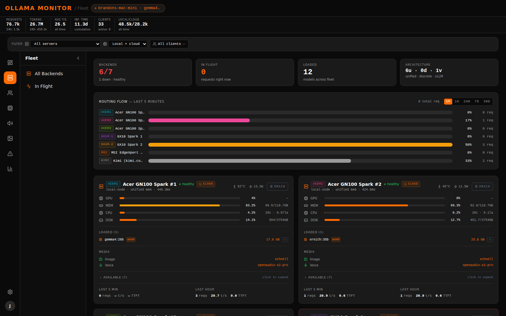Screen dimensions: 506x316
Task: Collapse the Fleet side panel chevron
Action: click(x=78, y=58)
